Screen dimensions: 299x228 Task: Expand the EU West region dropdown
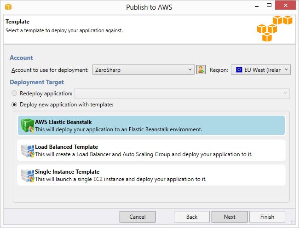point(261,70)
